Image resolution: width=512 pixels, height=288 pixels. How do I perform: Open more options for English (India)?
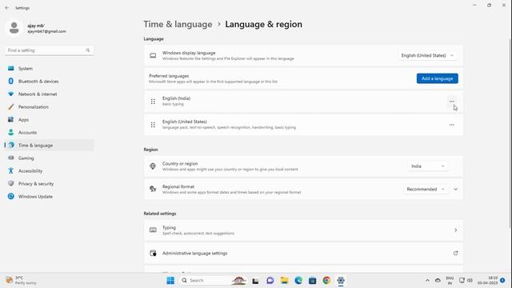click(451, 102)
